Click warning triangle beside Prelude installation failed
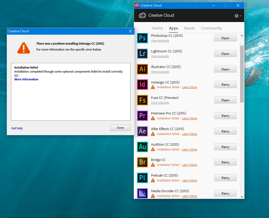Viewport: 269px width, 218px height. tap(153, 180)
